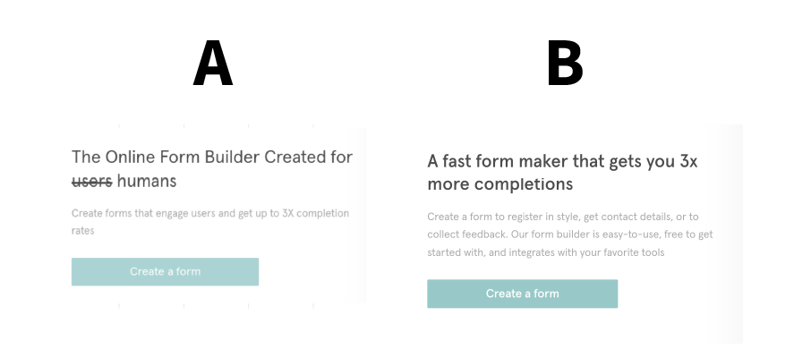The width and height of the screenshot is (794, 358).
Task: Click "3x" in variant B heading
Action: coord(687,161)
